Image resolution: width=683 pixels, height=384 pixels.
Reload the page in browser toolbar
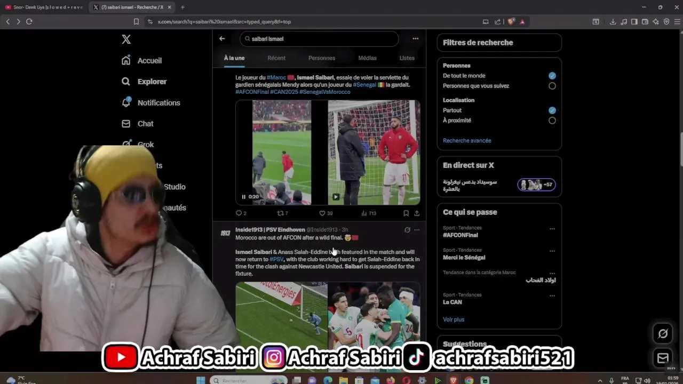pos(29,21)
